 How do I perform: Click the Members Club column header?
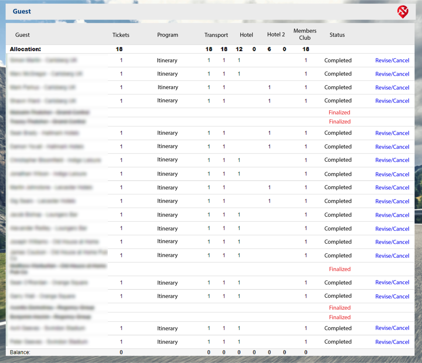pyautogui.click(x=305, y=34)
